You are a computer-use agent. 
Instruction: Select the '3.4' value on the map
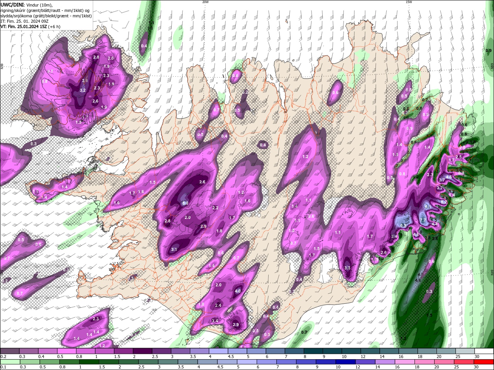tap(394, 237)
